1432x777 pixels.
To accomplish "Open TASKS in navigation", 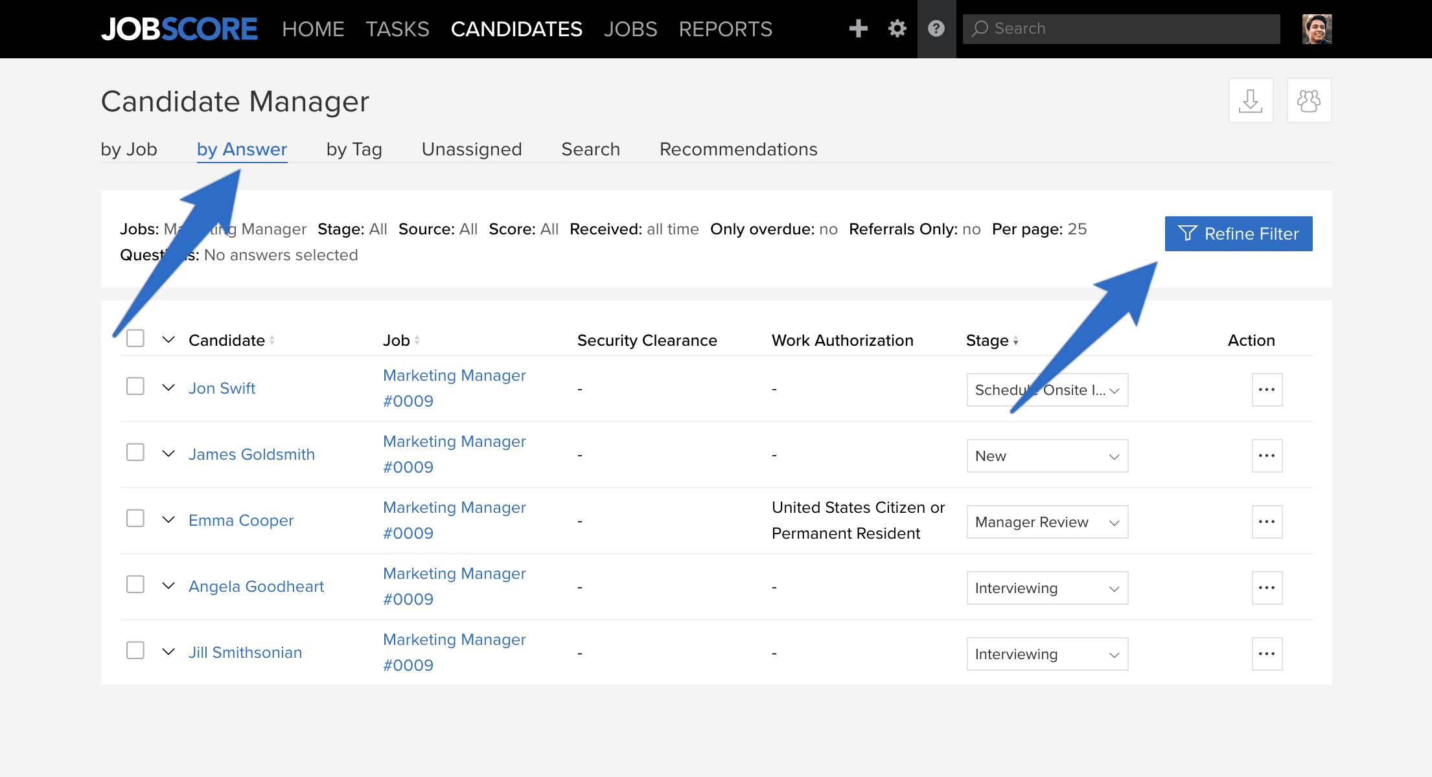I will tap(397, 29).
